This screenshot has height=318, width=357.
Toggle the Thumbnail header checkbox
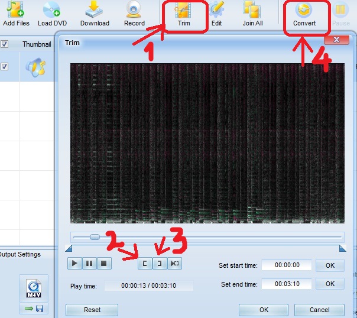(4, 44)
